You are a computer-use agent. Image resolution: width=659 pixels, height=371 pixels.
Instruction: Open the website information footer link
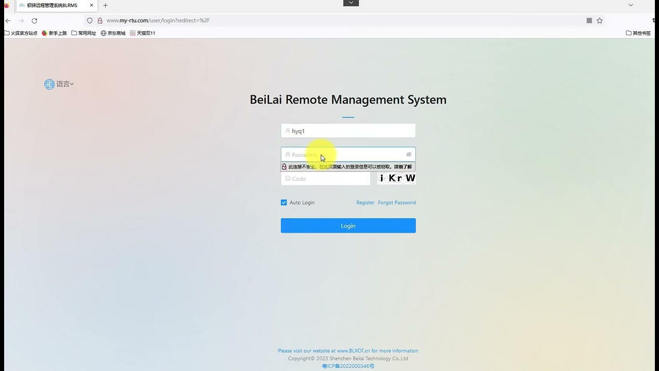348,351
